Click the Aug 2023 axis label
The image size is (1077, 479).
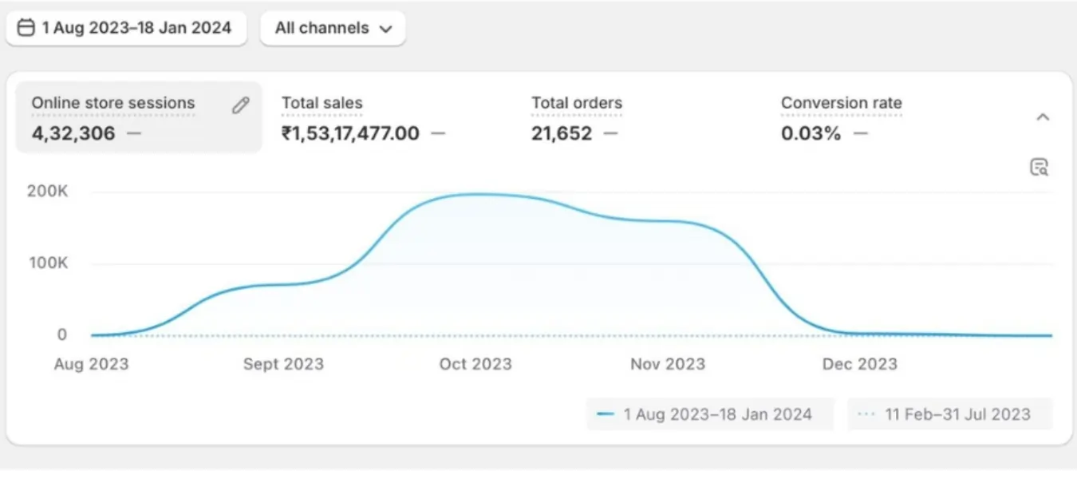click(91, 364)
